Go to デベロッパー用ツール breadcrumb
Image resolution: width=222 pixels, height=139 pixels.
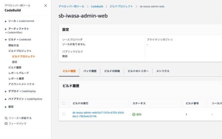click(71, 7)
